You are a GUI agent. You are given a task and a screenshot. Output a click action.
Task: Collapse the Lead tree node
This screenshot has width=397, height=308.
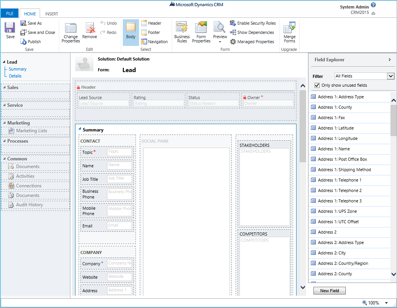pos(4,62)
